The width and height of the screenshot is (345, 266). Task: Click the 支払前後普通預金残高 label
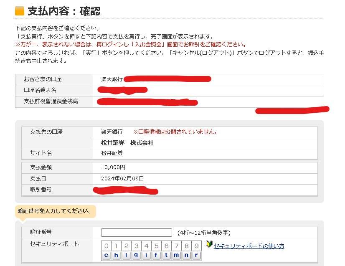[51, 101]
